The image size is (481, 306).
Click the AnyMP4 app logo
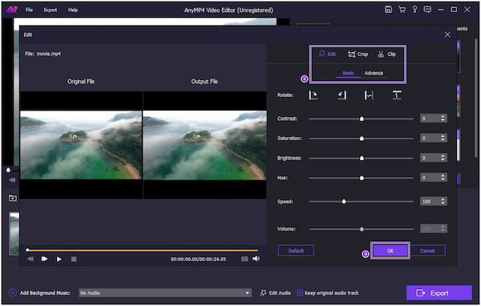[x=12, y=10]
